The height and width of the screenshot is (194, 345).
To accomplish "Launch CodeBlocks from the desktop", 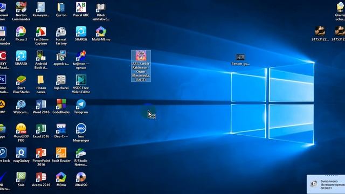I will click(x=61, y=107).
